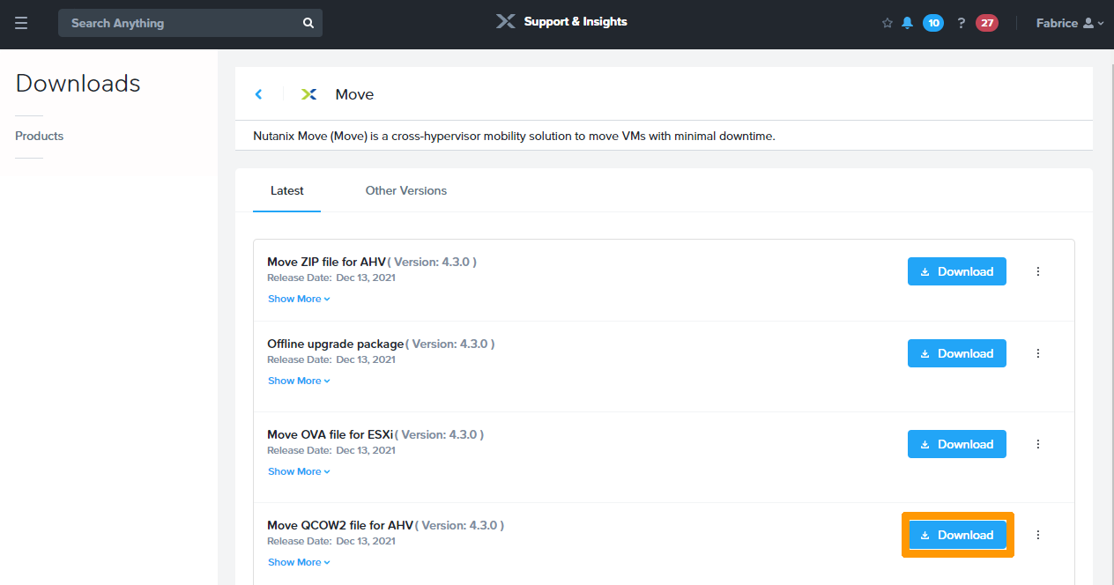The height and width of the screenshot is (585, 1114).
Task: Click the question mark help icon
Action: [x=962, y=23]
